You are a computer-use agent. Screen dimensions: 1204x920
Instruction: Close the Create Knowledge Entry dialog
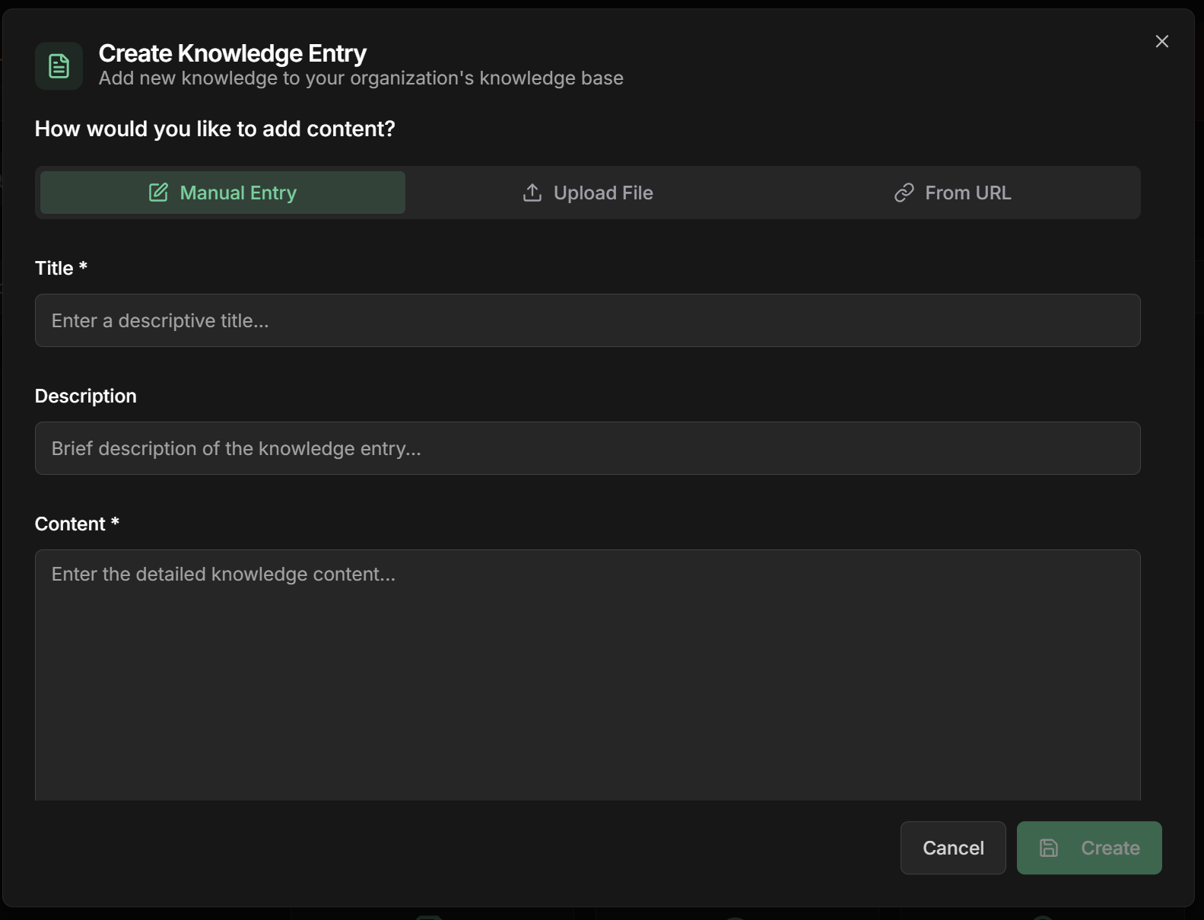coord(1161,41)
